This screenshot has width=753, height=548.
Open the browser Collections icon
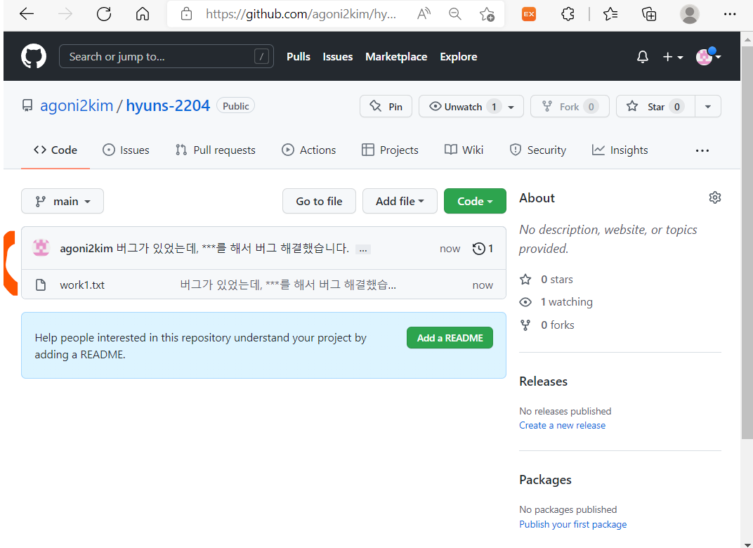649,14
